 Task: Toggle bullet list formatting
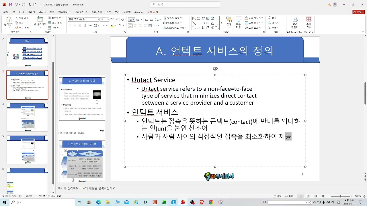(130, 19)
